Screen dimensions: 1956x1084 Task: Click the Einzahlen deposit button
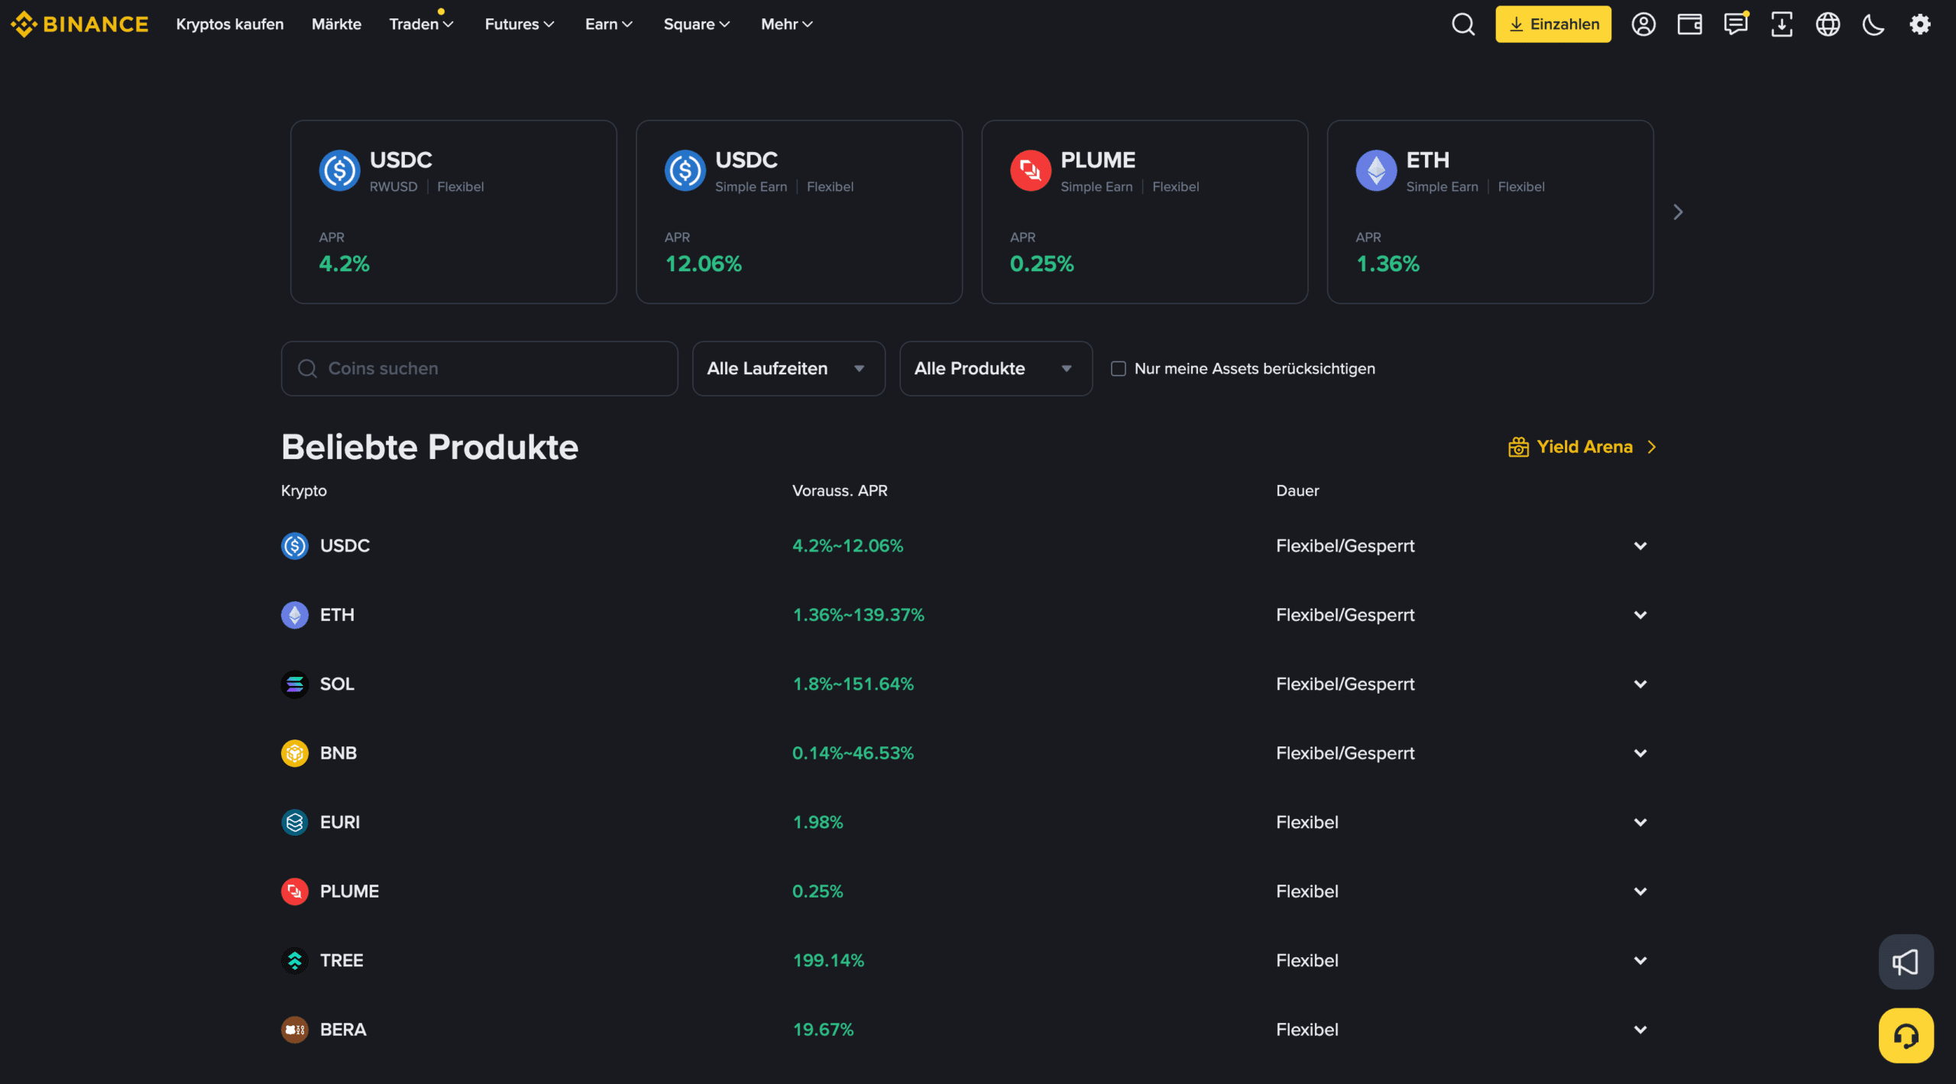click(x=1553, y=24)
